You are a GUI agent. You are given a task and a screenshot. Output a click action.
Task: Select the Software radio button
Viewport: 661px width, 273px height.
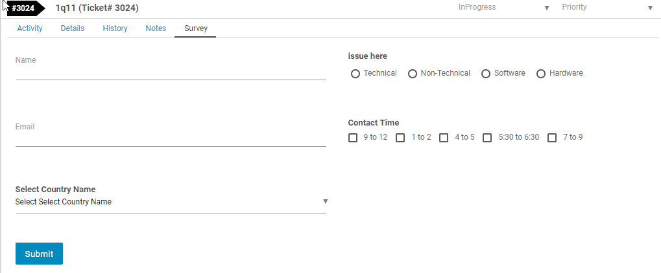click(x=486, y=74)
